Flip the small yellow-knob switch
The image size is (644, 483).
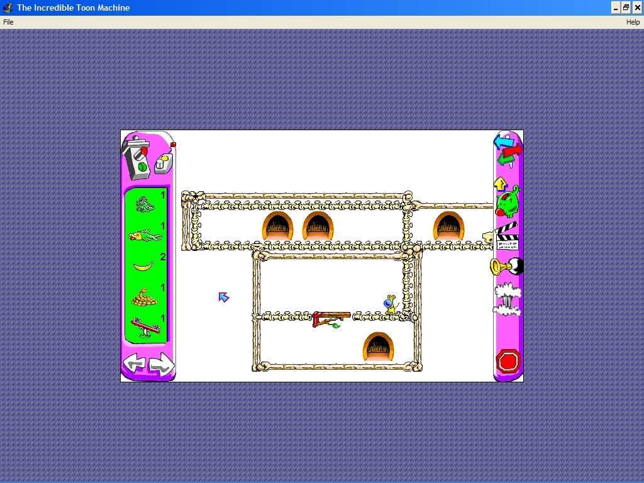[x=164, y=164]
